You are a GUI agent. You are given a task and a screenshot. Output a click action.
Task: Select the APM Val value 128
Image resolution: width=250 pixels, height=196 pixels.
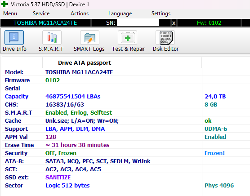pyautogui.click(x=51, y=137)
